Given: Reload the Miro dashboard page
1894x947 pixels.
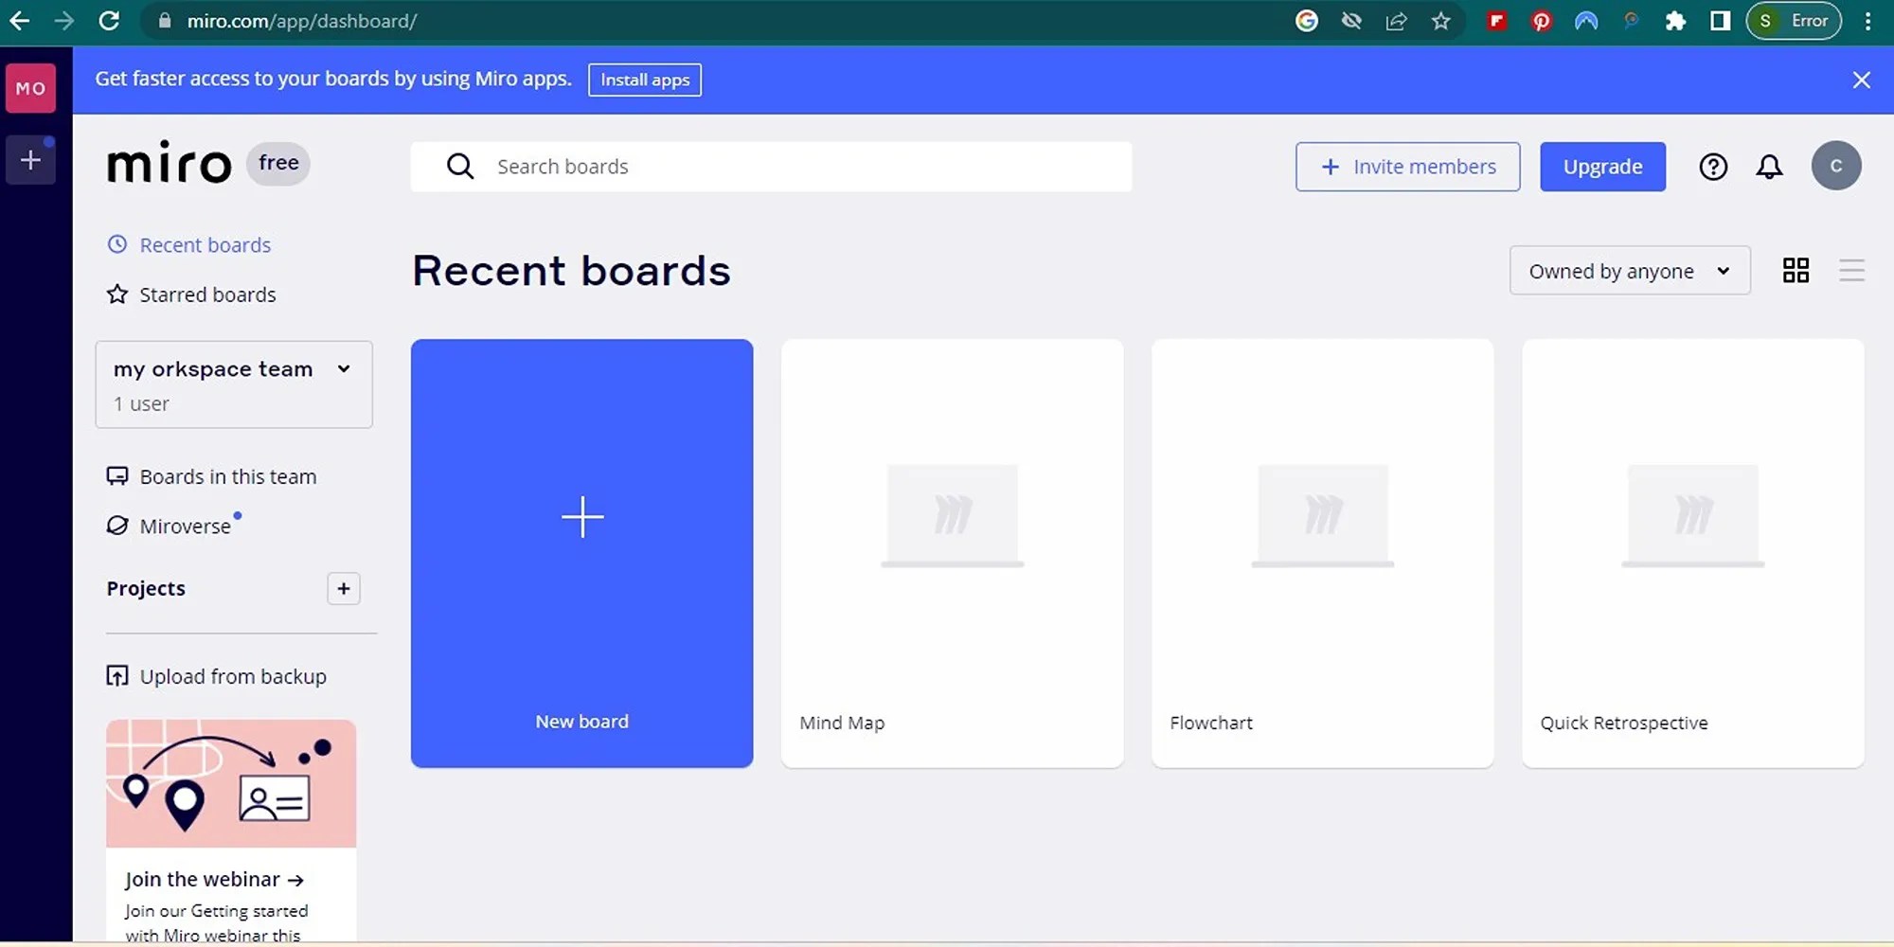Looking at the screenshot, I should (x=109, y=21).
